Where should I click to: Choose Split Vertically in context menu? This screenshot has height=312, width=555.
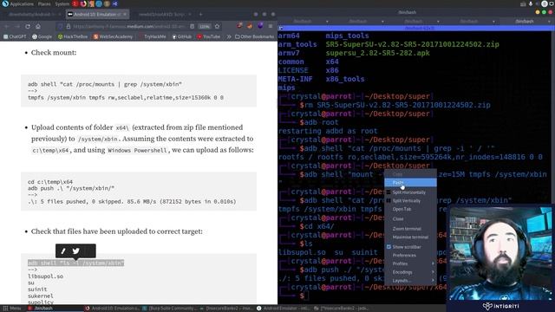point(410,200)
